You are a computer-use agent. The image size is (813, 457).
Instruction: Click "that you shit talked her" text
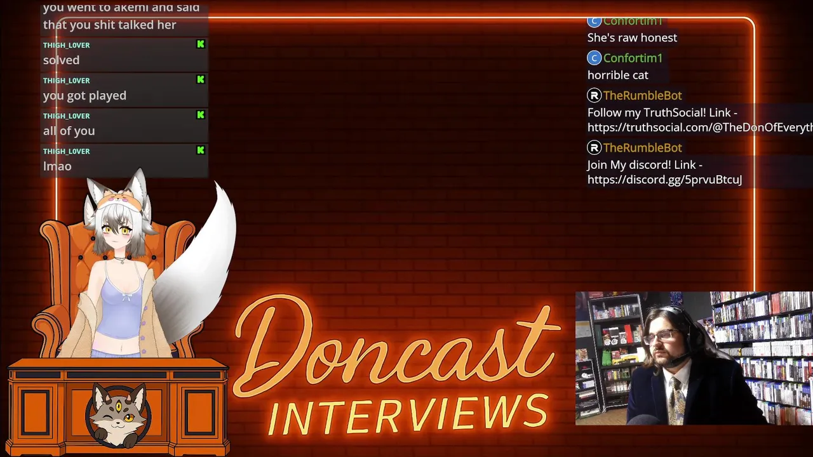tap(109, 25)
